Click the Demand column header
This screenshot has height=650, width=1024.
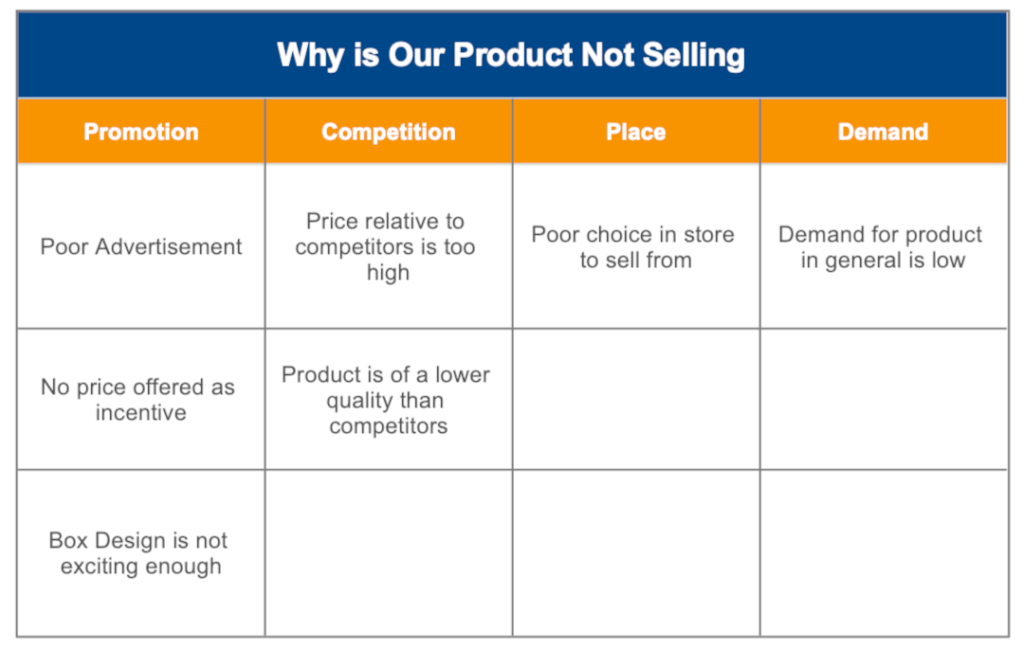883,132
